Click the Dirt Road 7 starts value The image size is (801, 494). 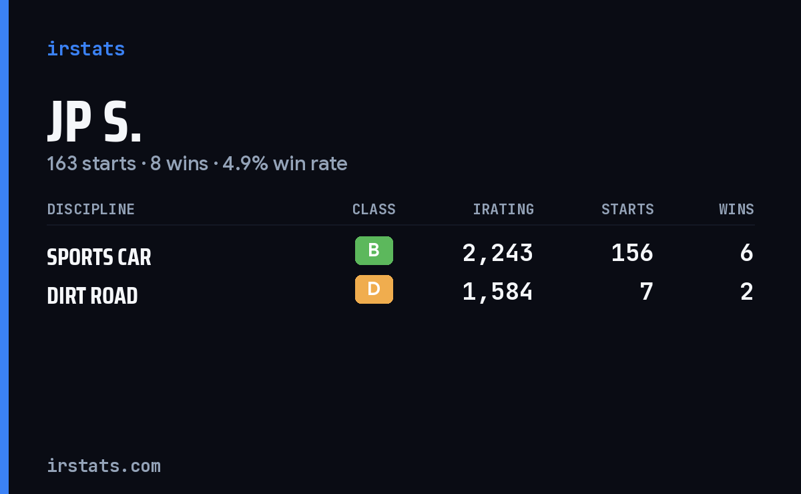pos(646,292)
